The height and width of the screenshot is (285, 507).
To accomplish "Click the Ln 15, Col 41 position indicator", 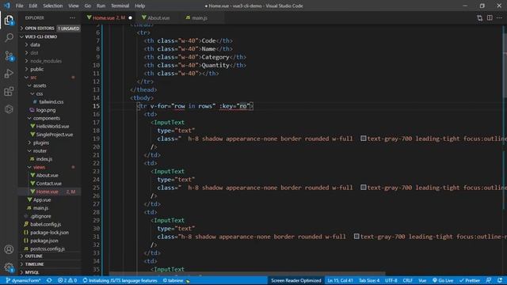I will coord(340,280).
